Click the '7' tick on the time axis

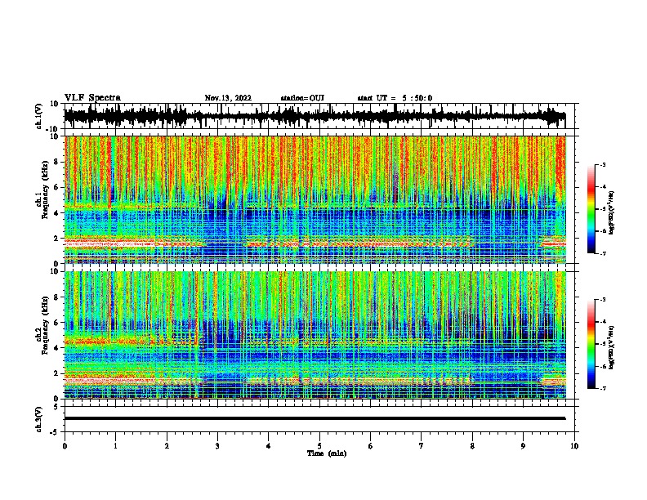click(422, 446)
